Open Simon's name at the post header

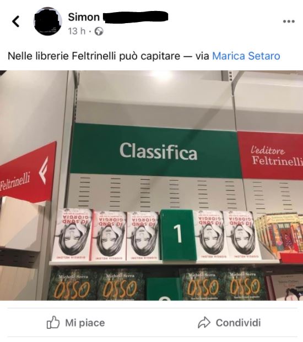pyautogui.click(x=84, y=17)
